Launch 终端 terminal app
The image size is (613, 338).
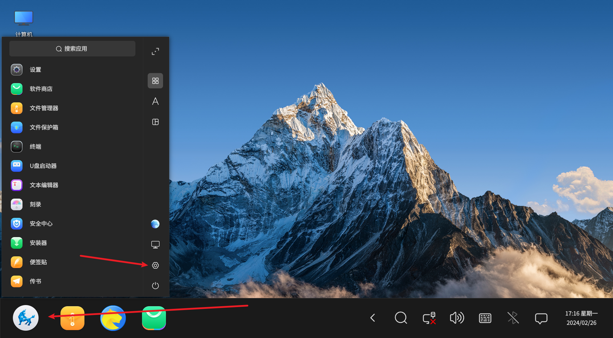point(35,147)
